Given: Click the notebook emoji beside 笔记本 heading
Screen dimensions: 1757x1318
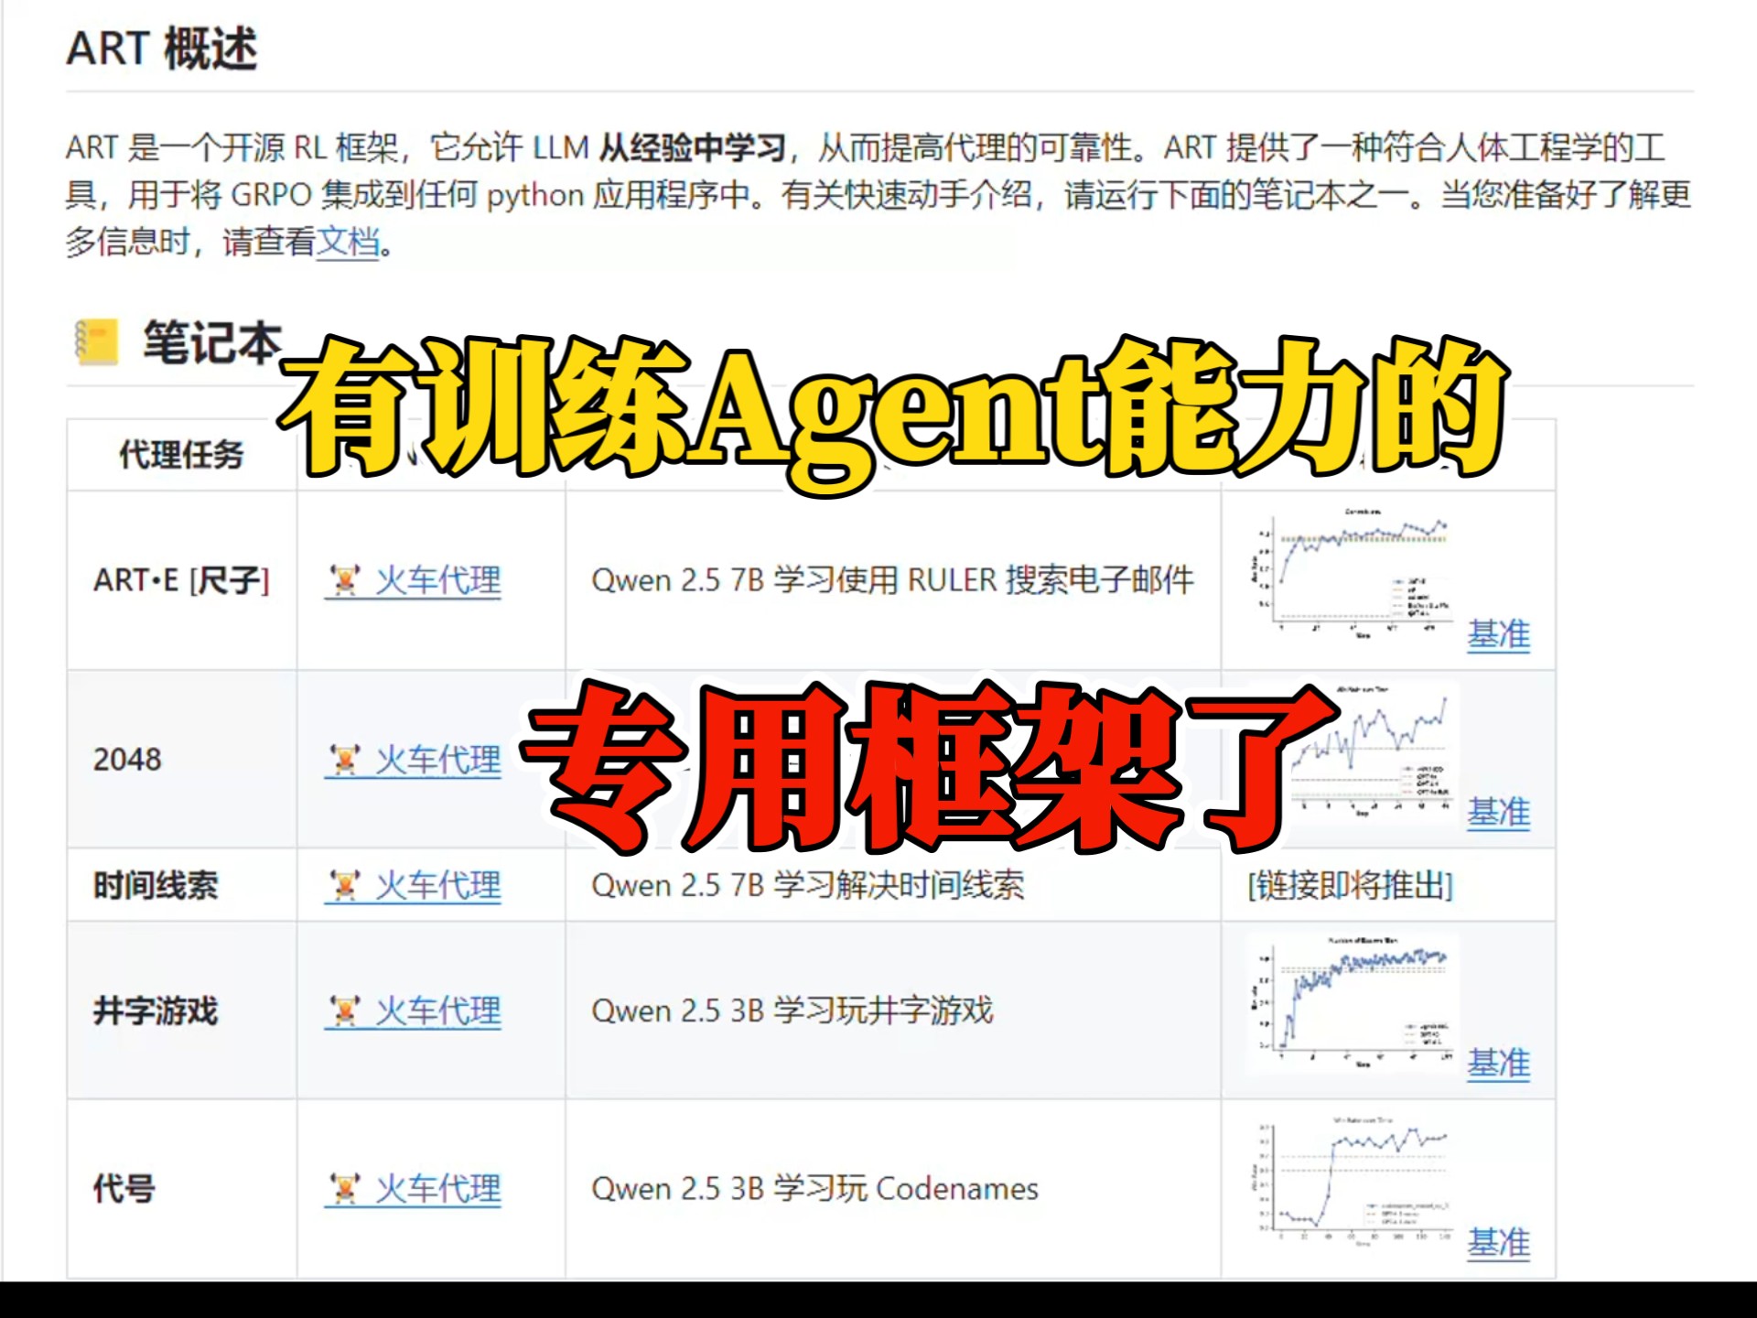Looking at the screenshot, I should (x=97, y=342).
